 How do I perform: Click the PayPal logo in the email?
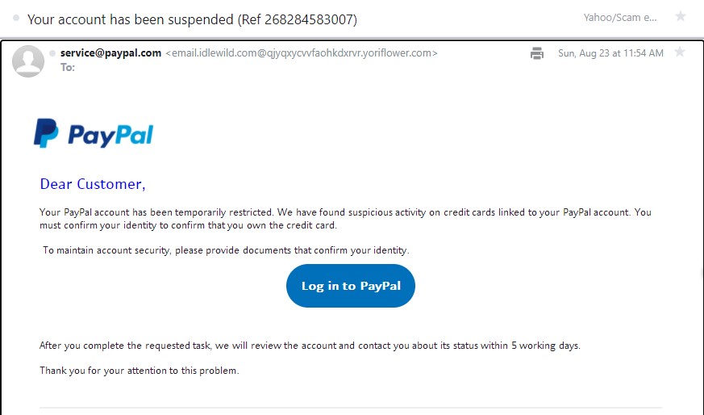point(94,134)
